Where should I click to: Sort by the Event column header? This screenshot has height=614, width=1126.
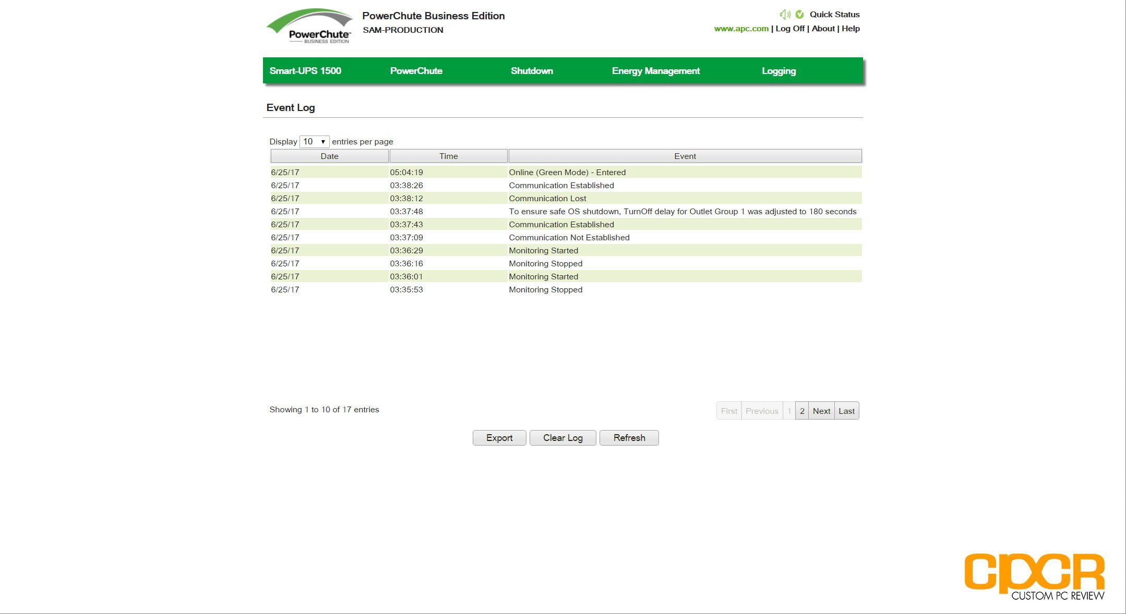pos(685,156)
